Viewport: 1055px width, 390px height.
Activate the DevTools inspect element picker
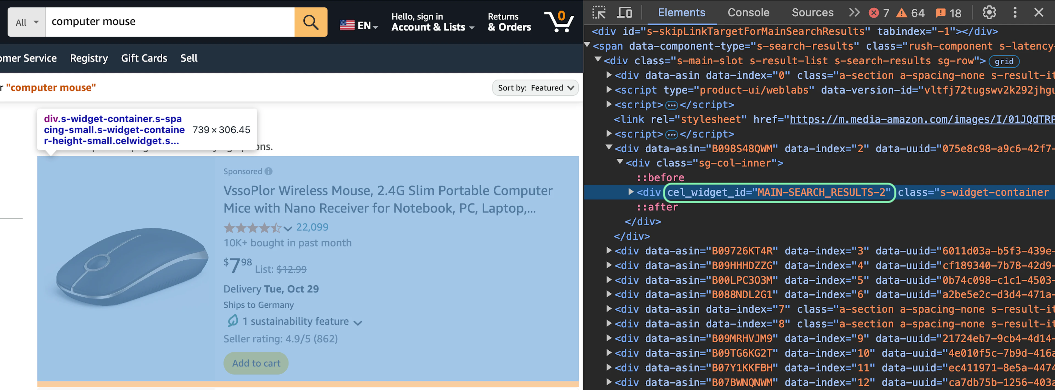tap(599, 12)
